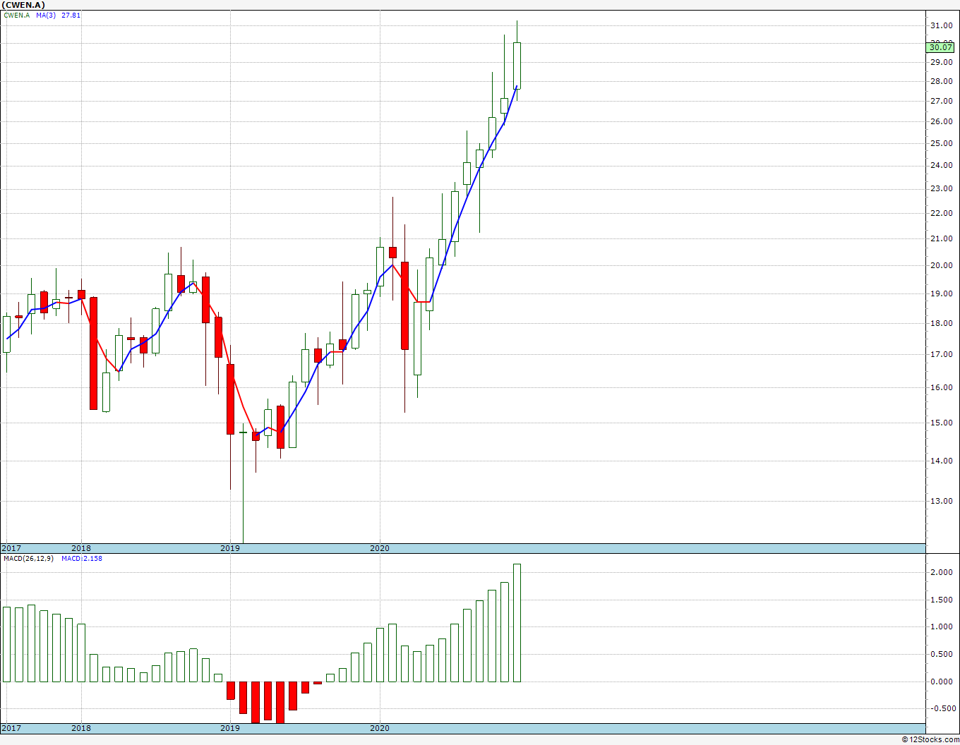The width and height of the screenshot is (960, 745).
Task: Click the 27.00 price axis label
Action: click(x=940, y=102)
